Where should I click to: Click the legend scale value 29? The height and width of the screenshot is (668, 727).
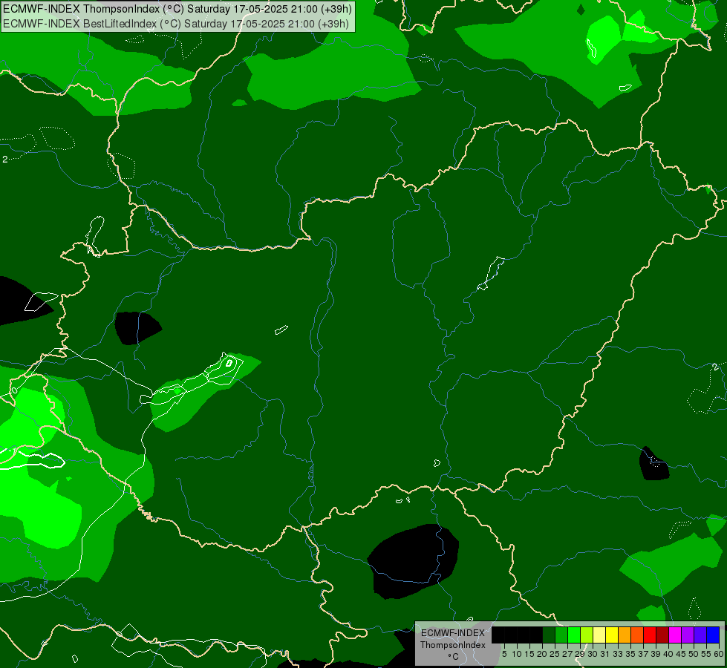coord(580,654)
